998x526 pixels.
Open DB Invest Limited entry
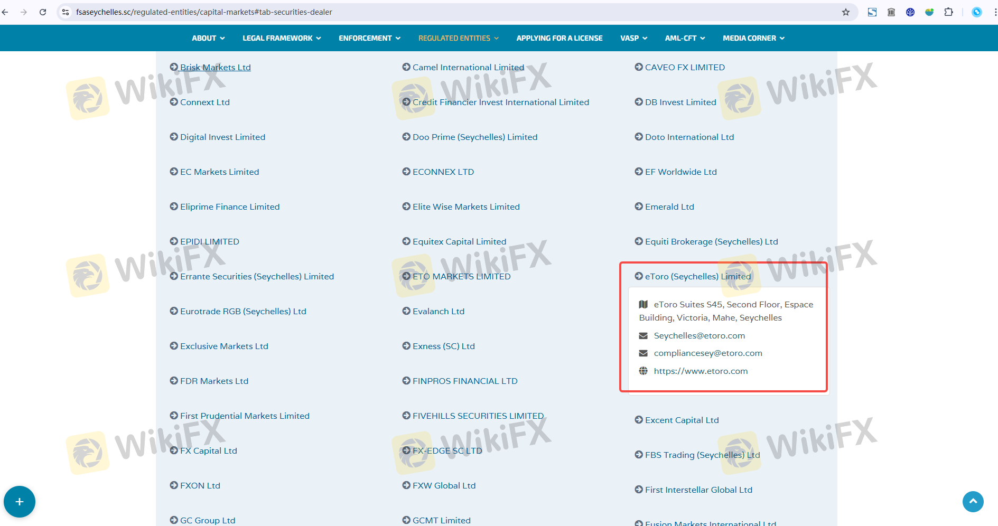680,102
